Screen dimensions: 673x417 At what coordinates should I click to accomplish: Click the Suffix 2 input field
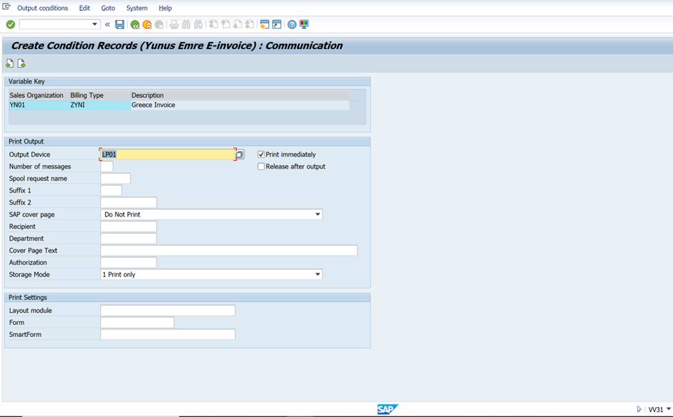pos(129,202)
